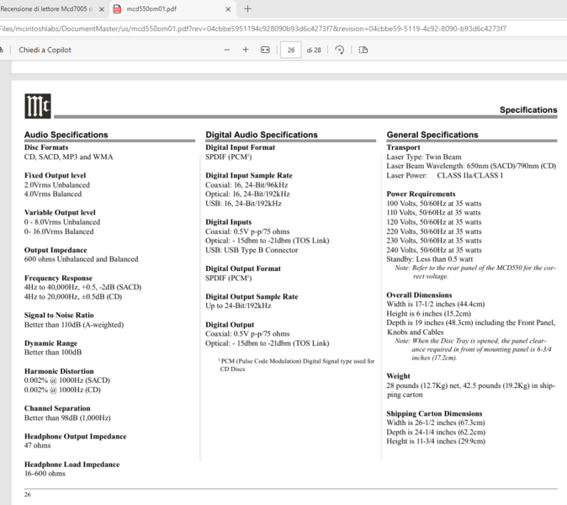This screenshot has height=505, width=567.
Task: Click the zoom out minus icon
Action: coord(227,50)
